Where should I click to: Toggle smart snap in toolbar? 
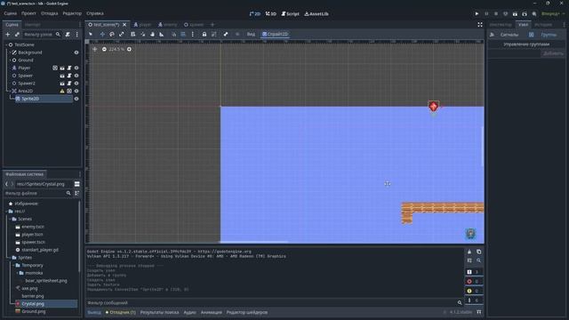174,34
